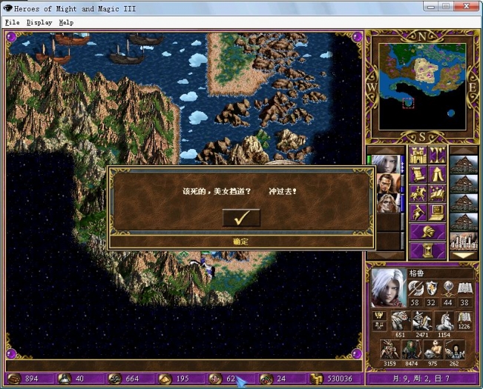Click the Move Hero horseman button

pyautogui.click(x=418, y=193)
